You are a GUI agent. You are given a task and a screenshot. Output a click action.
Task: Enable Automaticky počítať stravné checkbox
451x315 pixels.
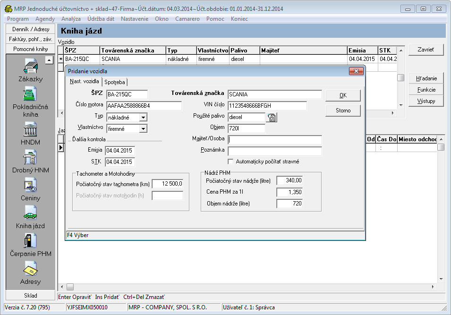(x=231, y=162)
